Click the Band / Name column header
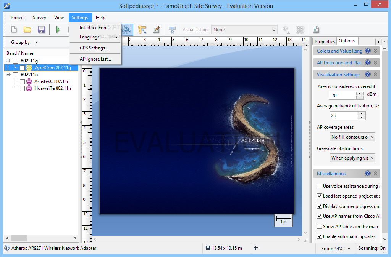Viewport: 391px width, 257px height. coord(36,53)
